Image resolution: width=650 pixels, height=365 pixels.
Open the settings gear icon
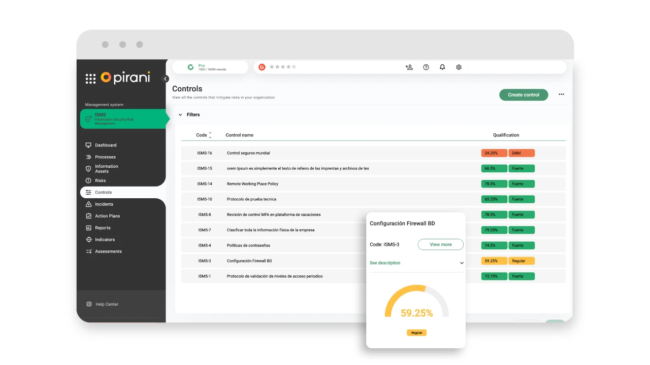(x=459, y=67)
